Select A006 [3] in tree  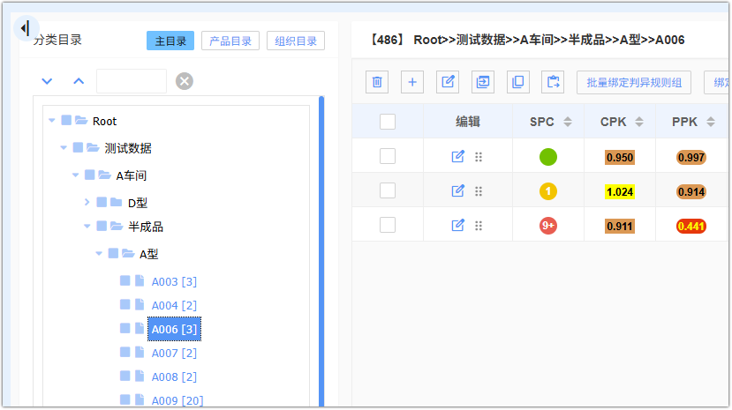[x=174, y=329]
